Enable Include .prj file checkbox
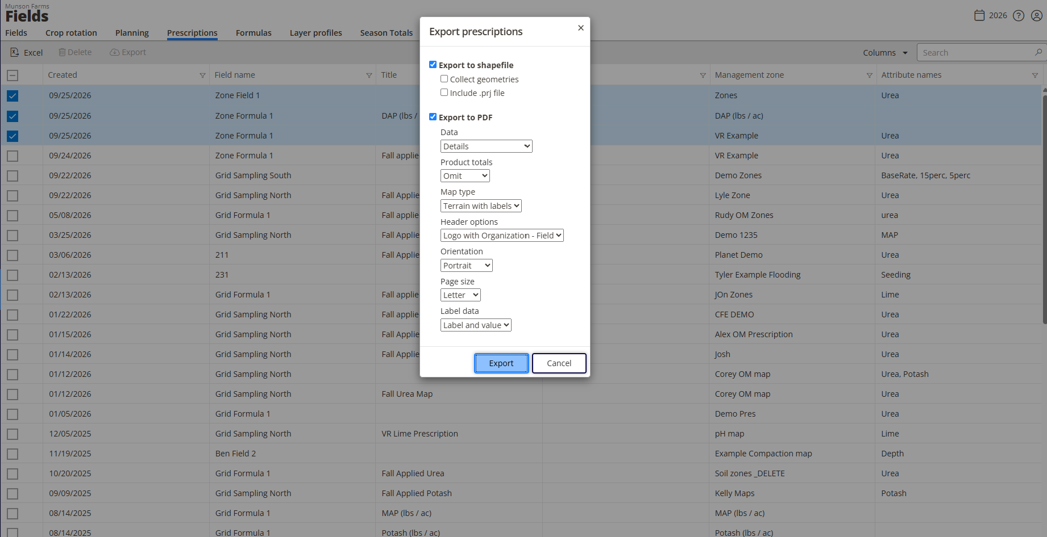Screen dimensions: 1047x537 [444, 93]
